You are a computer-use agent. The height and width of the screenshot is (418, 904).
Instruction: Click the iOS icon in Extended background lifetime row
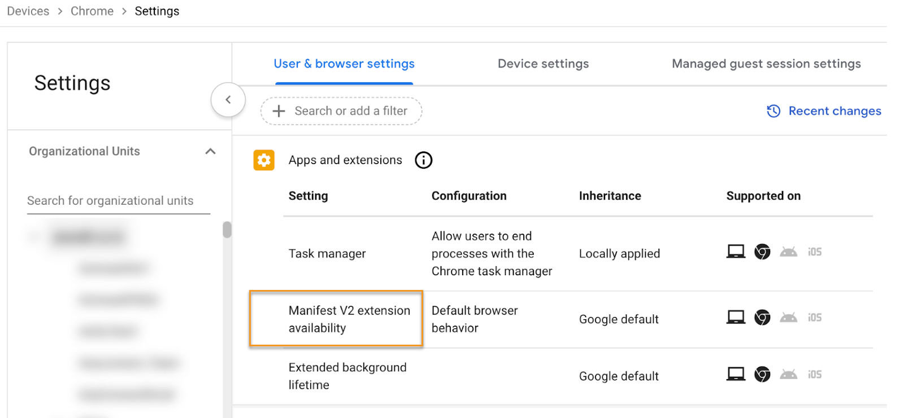[x=814, y=375]
